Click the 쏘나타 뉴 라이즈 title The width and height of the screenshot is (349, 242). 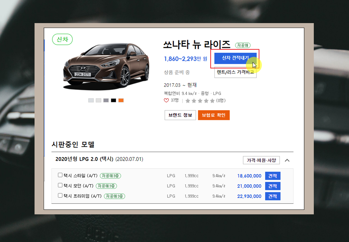click(196, 45)
